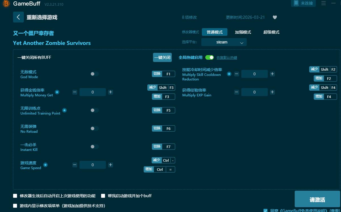341x212 pixels.
Task: Click EXP 减少 Shift F4 hotkey button
Action: click(323, 88)
